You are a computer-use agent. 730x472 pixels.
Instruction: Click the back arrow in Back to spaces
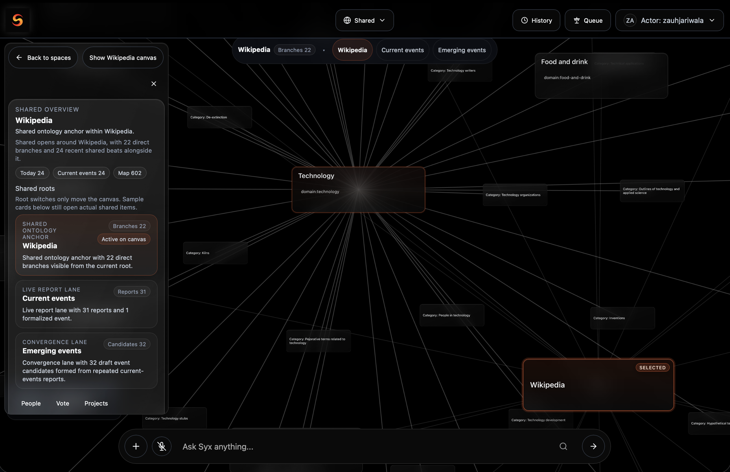pyautogui.click(x=19, y=57)
